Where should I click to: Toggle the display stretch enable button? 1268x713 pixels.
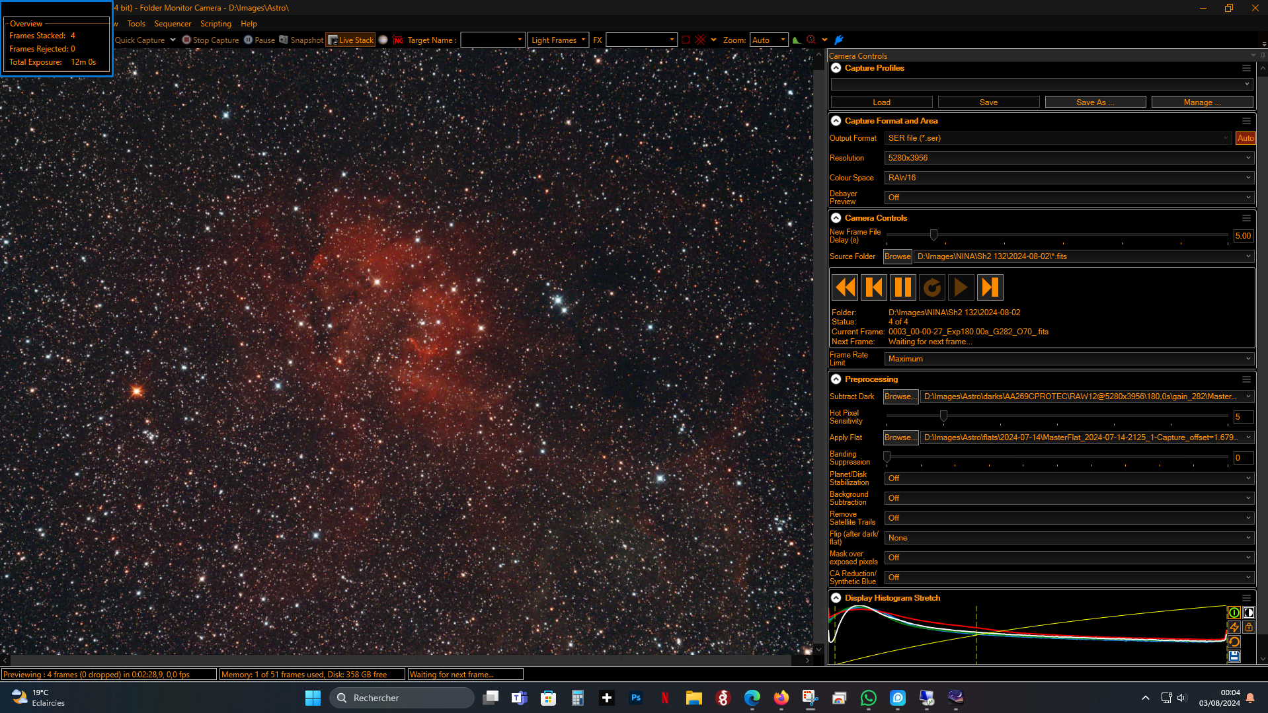point(1234,613)
